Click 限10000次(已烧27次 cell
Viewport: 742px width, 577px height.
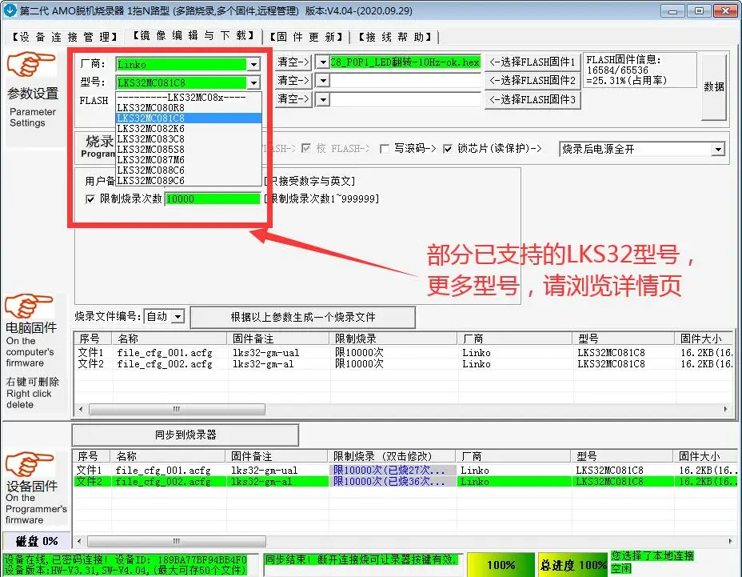click(x=392, y=470)
